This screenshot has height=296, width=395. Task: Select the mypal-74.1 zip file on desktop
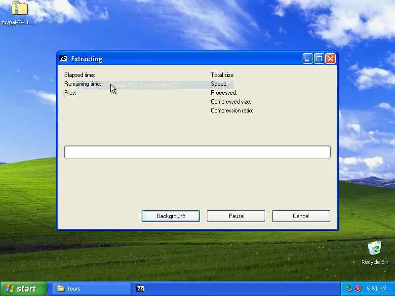click(x=20, y=13)
